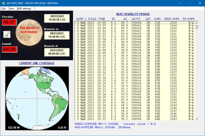Select the row 8 MAR 2023 20:15
205x136 pixels.
pos(135,70)
